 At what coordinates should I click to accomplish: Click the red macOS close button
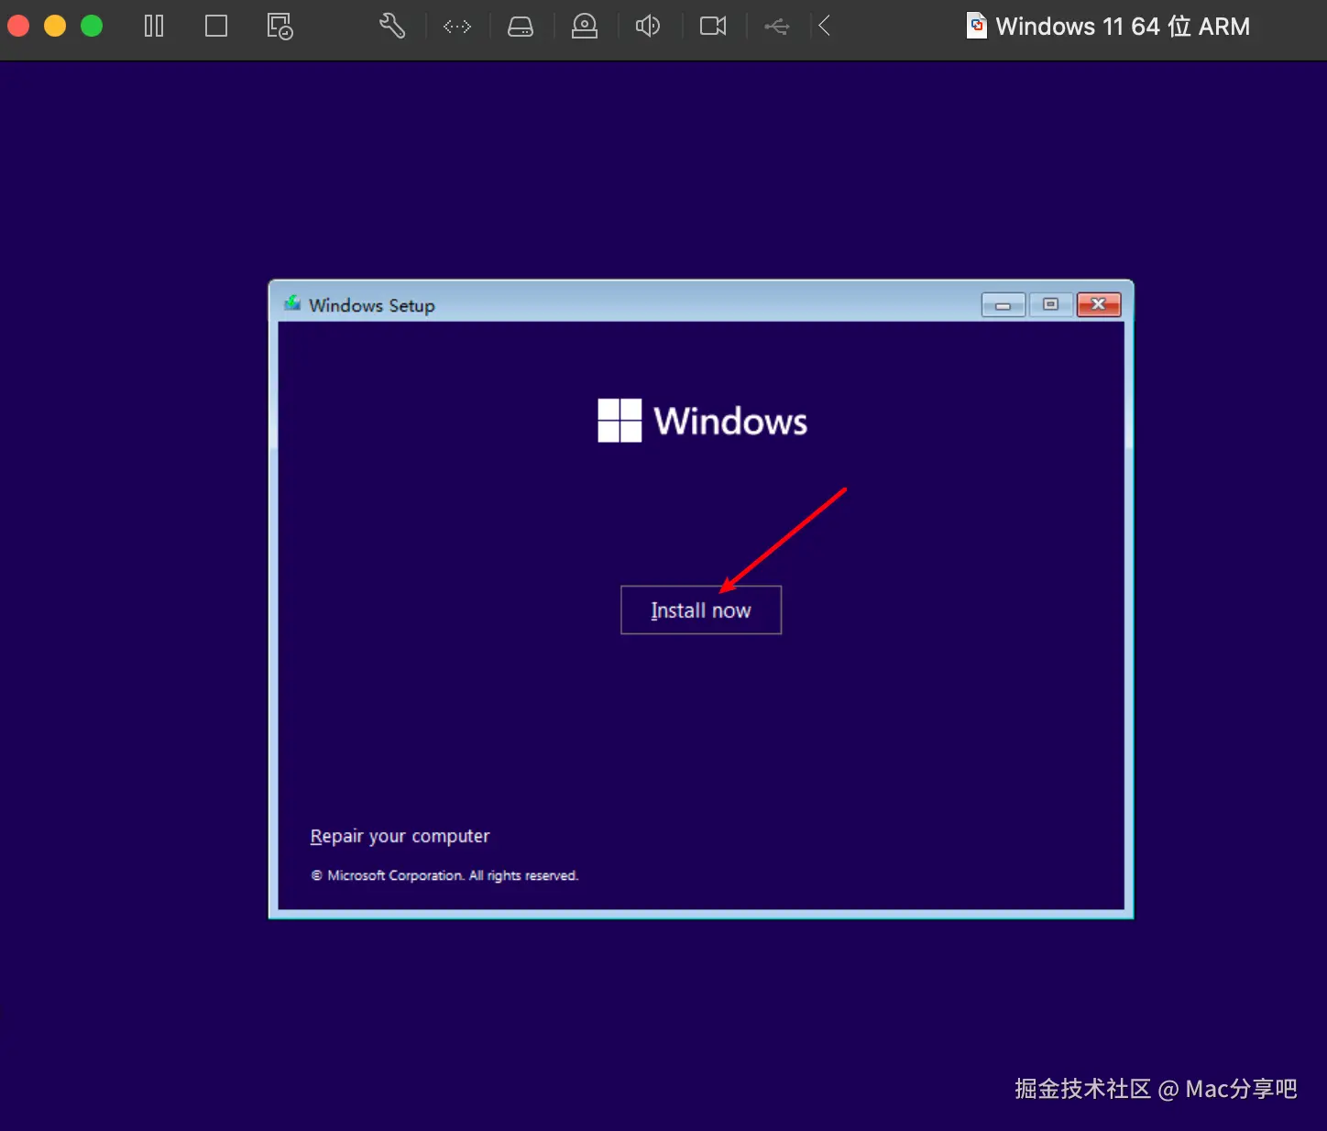18,26
